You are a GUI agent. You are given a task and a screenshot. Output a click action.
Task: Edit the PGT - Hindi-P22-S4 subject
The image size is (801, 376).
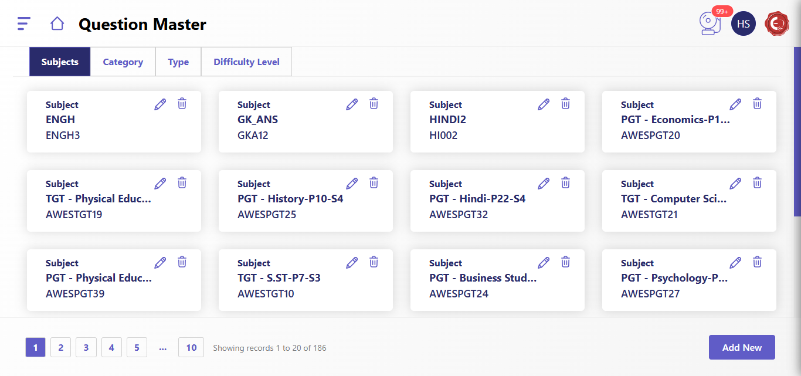(544, 184)
